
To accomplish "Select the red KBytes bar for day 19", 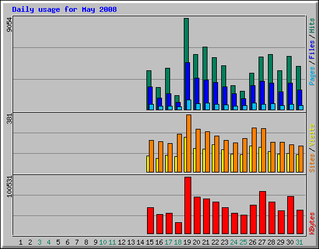I will click(188, 205).
